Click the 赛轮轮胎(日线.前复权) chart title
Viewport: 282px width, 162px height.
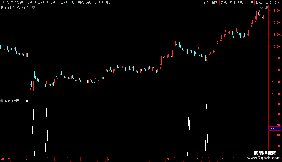coord(16,7)
